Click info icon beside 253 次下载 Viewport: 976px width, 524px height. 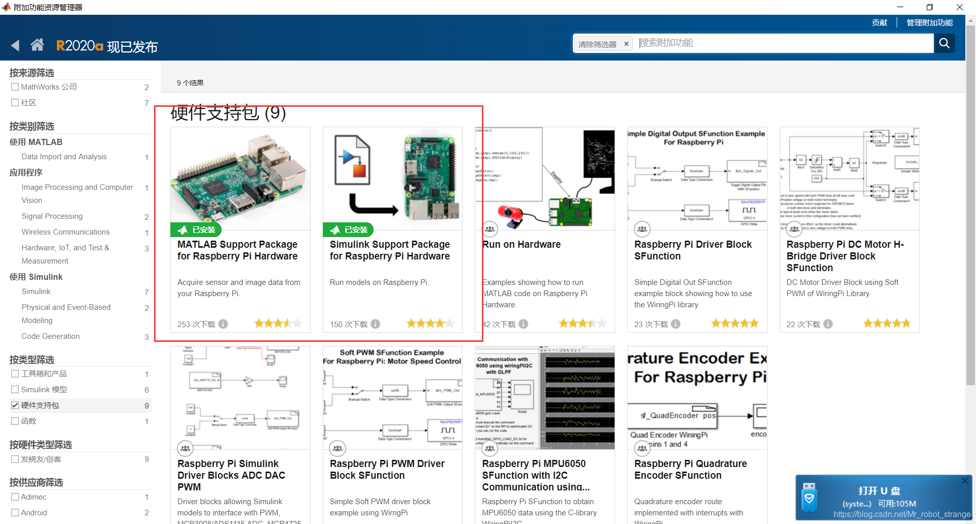pyautogui.click(x=223, y=324)
